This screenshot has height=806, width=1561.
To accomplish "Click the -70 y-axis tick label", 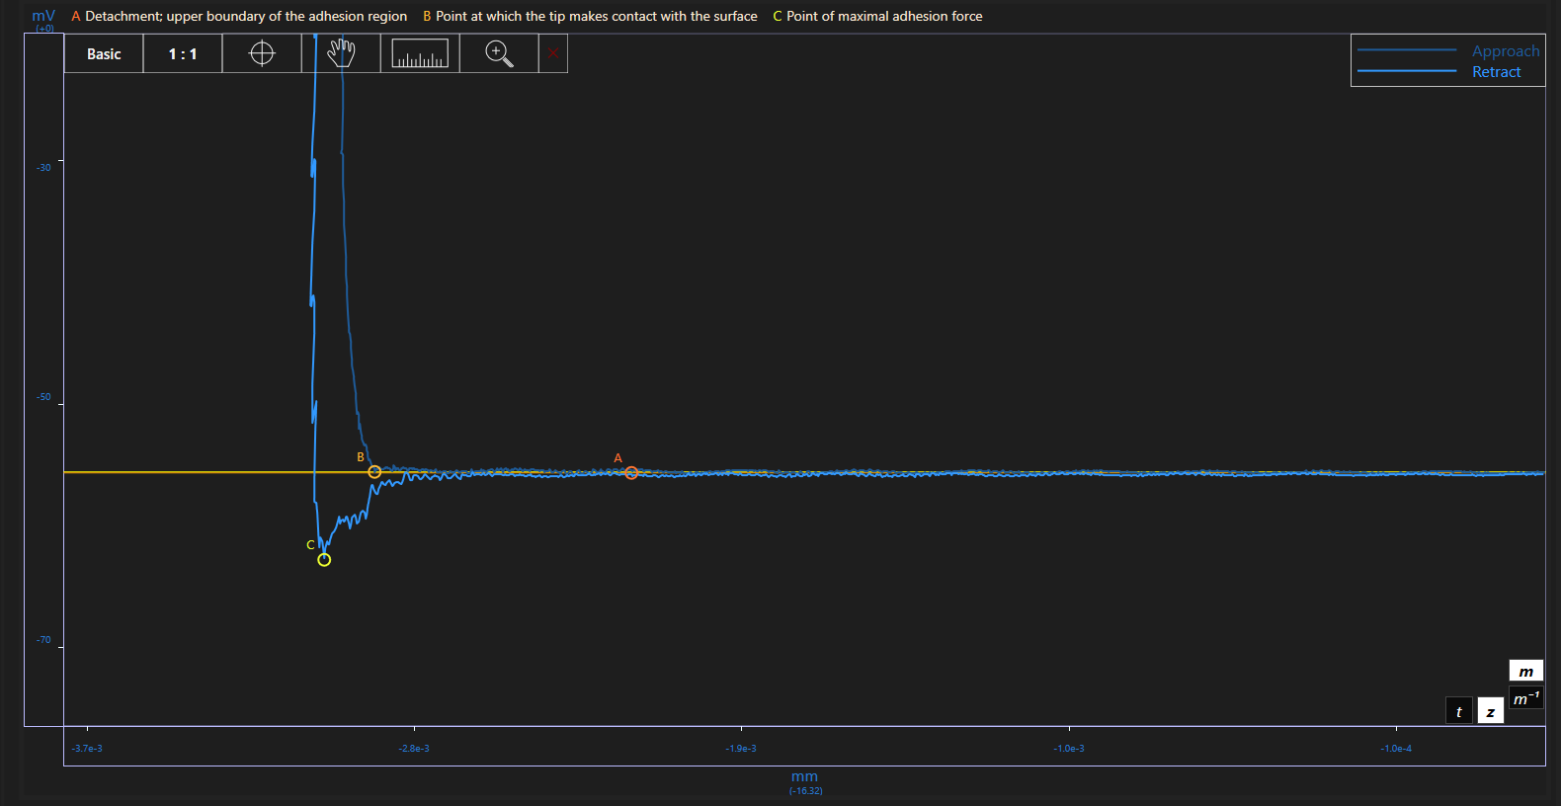I will coord(43,640).
